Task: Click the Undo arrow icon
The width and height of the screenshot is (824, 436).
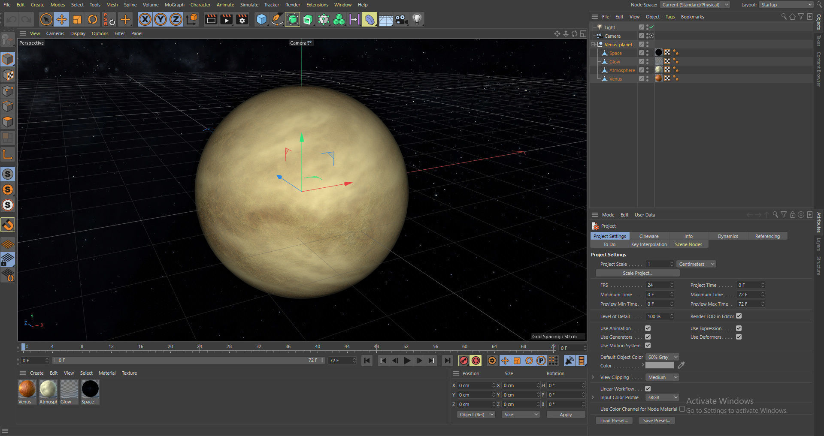Action: click(11, 19)
